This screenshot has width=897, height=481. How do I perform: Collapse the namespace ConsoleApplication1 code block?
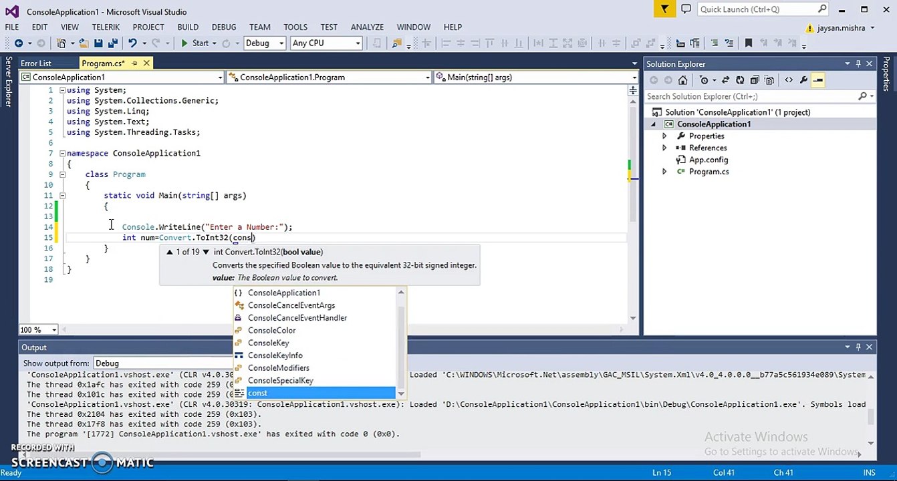[x=62, y=153]
